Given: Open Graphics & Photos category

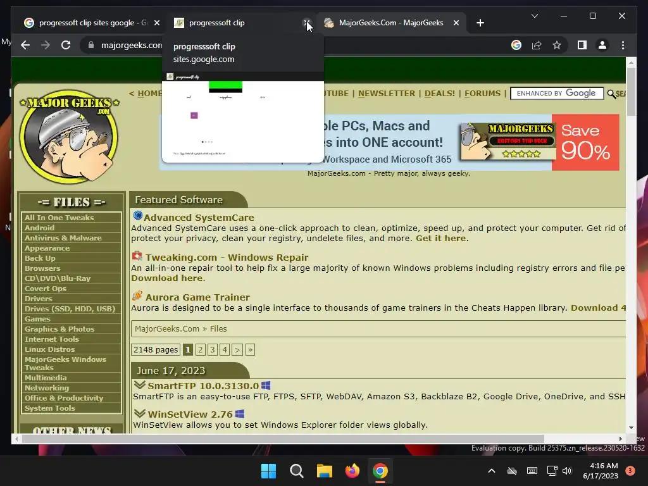Looking at the screenshot, I should (59, 329).
